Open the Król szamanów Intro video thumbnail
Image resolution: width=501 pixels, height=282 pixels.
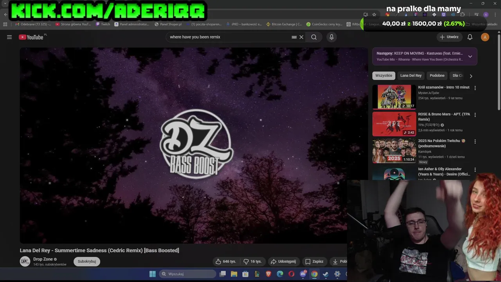[394, 97]
